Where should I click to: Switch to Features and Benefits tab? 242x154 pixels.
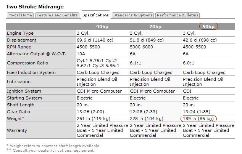point(57,15)
